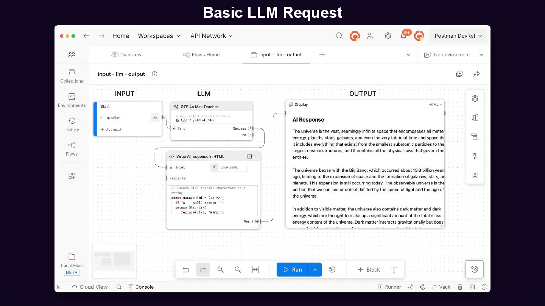Screen dimensions: 545x306
Task: Click the configure sidebar grid-plus icon
Action: click(72, 176)
